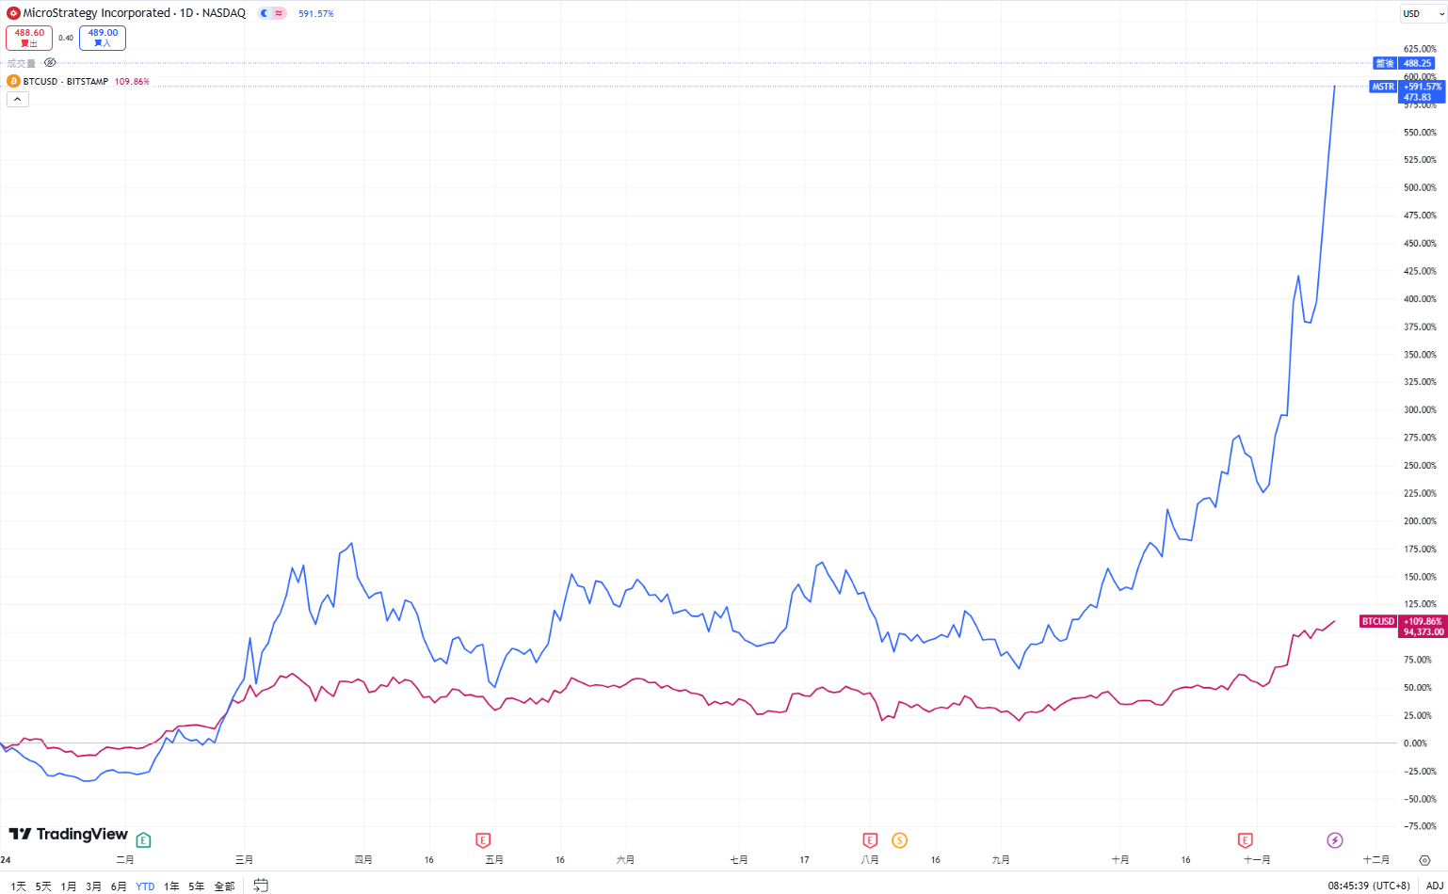Collapse the indicator legend with chevron
The image size is (1448, 894).
[17, 99]
